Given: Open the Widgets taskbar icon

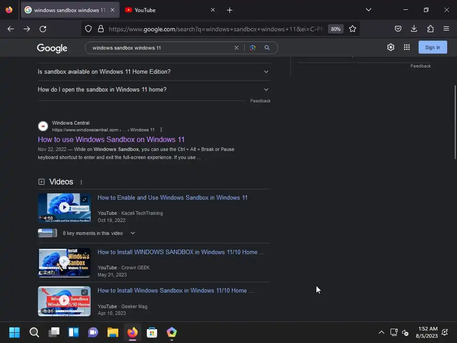Looking at the screenshot, I should (74, 332).
